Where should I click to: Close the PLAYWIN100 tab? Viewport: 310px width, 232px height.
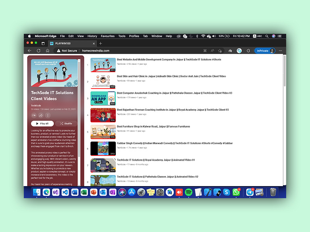point(94,43)
